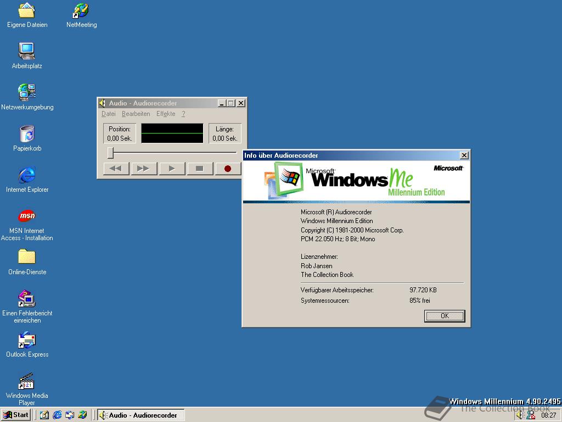This screenshot has width=562, height=422.
Task: Click 'Copyright (C) 1981-2000 Microsoft Corp.' line
Action: click(x=352, y=230)
